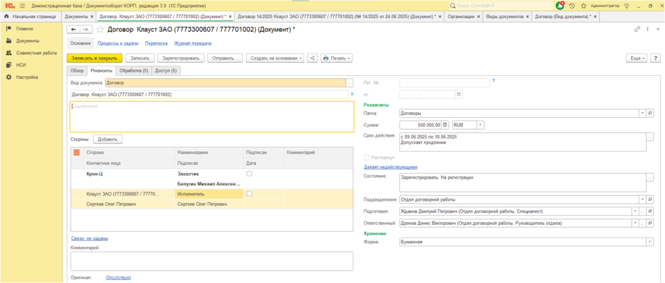Image resolution: width=665 pixels, height=283 pixels.
Task: Toggle the Расторгнут checkbox
Action: coord(368,157)
